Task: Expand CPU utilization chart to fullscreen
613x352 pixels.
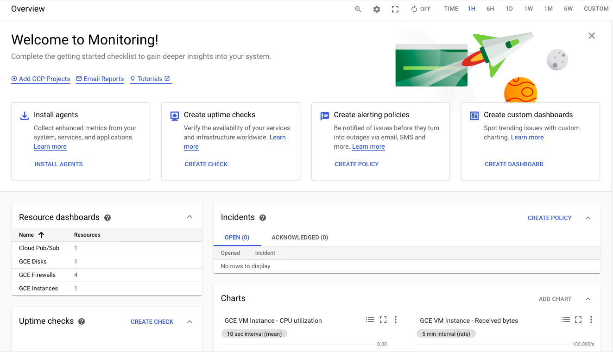Action: 383,320
